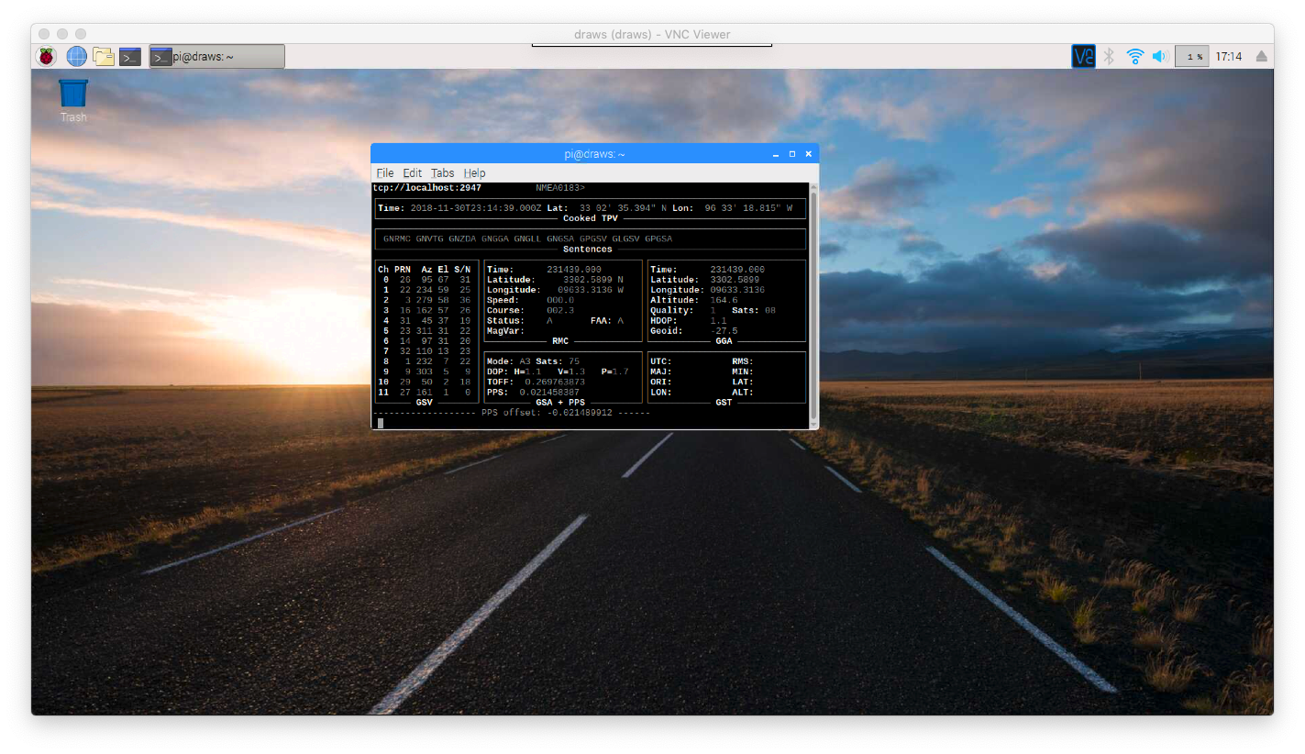
Task: Select the pi@draws taskbar window button
Action: [216, 57]
